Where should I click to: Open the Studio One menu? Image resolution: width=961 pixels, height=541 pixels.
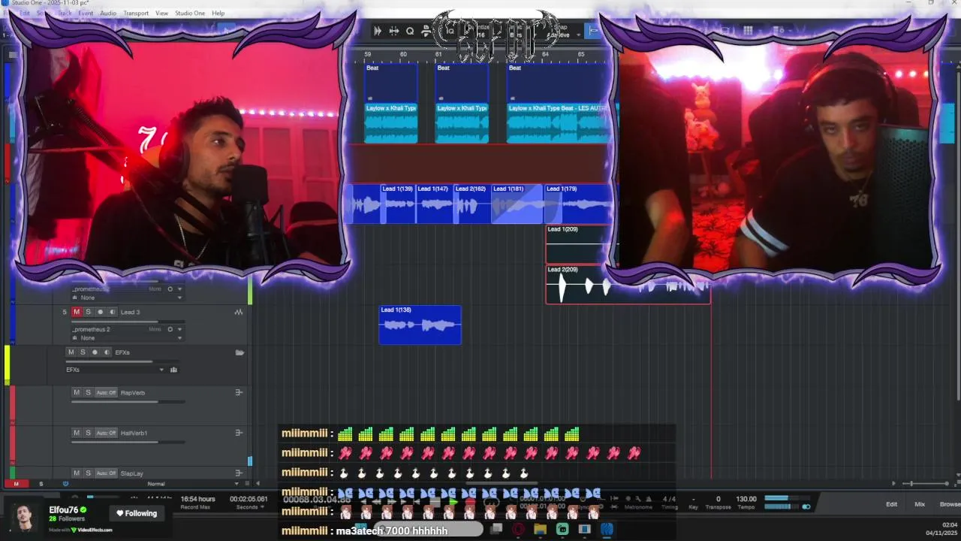click(190, 13)
